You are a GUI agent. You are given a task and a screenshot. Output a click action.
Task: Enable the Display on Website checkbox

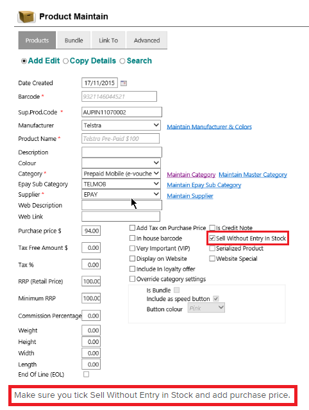(133, 259)
